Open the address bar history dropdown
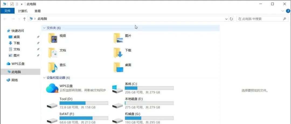This screenshot has height=124, width=291. click(226, 19)
